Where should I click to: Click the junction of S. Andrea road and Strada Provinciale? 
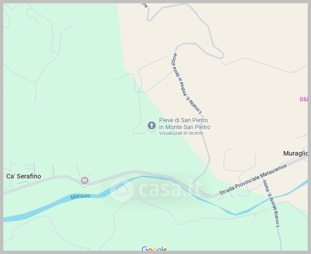tap(195, 186)
